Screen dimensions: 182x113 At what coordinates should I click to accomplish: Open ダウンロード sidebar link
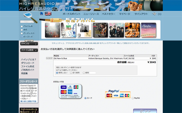click(x=28, y=63)
